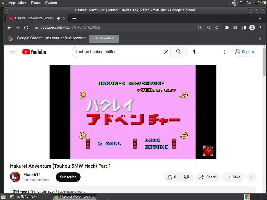Image resolution: width=267 pixels, height=200 pixels.
Task: Click the clock Tue Apr 4
Action: (253, 3)
